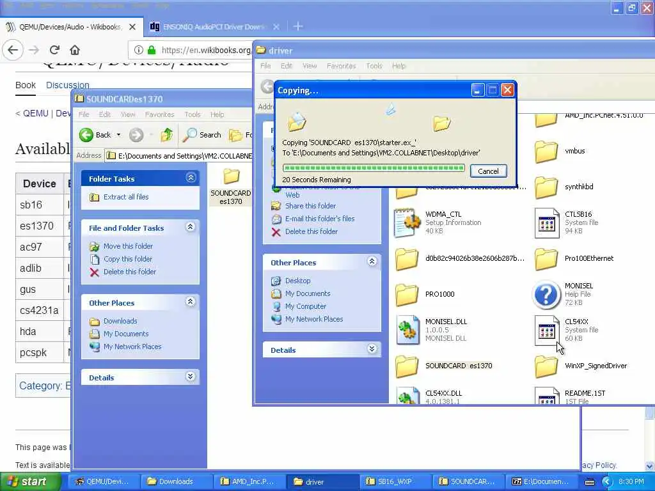Open a new browser tab
The image size is (655, 491).
[297, 27]
